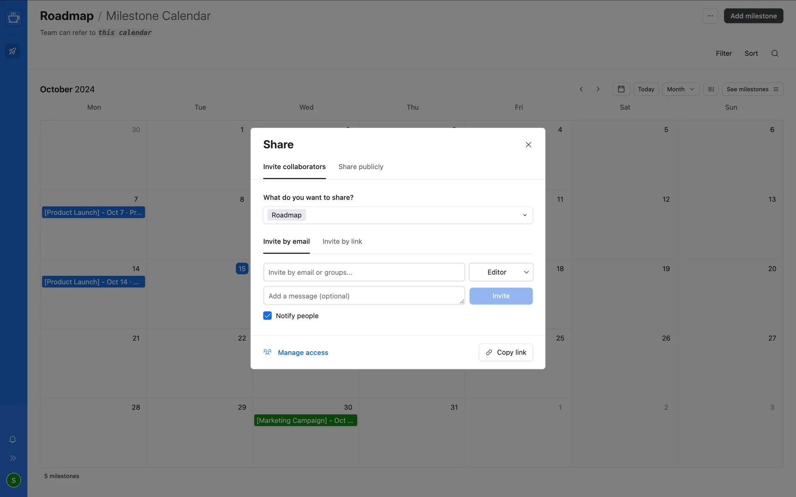Image resolution: width=796 pixels, height=497 pixels.
Task: Go to previous month arrow
Action: pyautogui.click(x=581, y=89)
